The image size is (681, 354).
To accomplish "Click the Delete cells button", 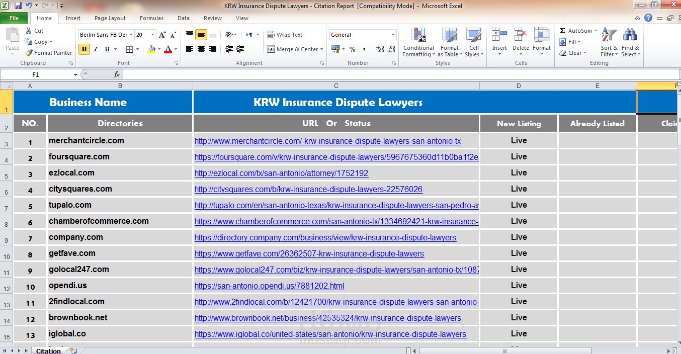I will coord(521,42).
